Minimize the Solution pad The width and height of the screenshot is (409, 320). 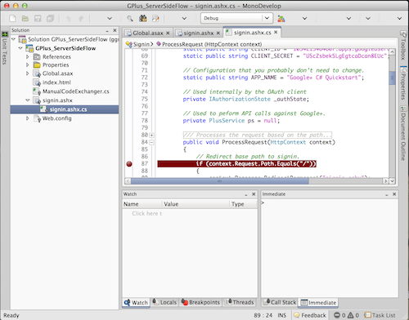tap(107, 30)
